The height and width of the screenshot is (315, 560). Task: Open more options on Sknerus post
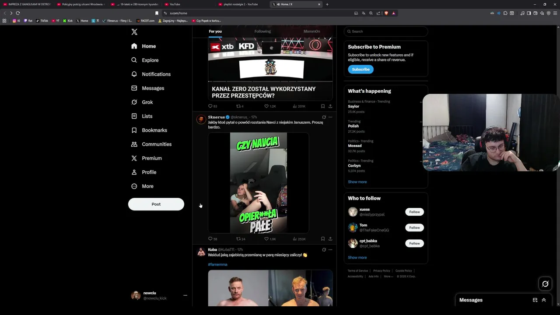coord(330,117)
